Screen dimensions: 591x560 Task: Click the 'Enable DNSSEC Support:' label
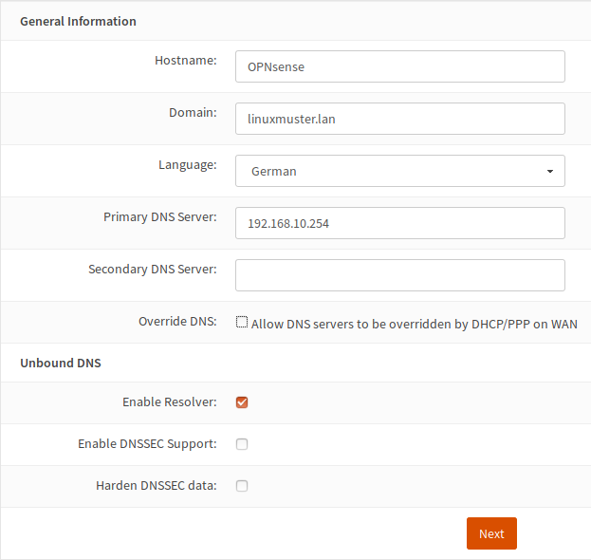[x=147, y=444]
